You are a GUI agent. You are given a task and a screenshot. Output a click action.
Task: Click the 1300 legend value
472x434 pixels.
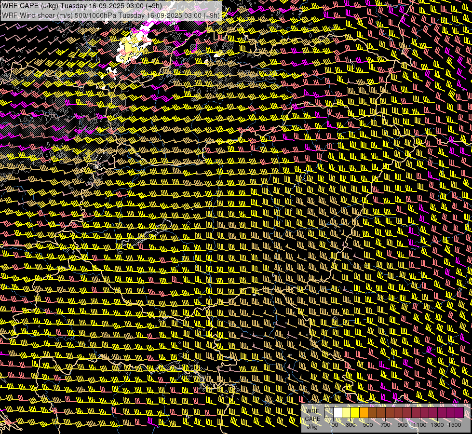[437, 425]
